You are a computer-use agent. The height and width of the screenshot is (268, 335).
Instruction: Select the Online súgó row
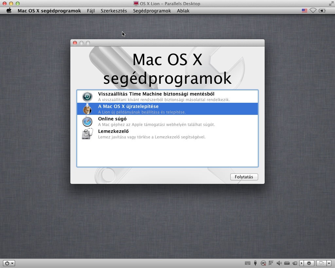point(167,121)
